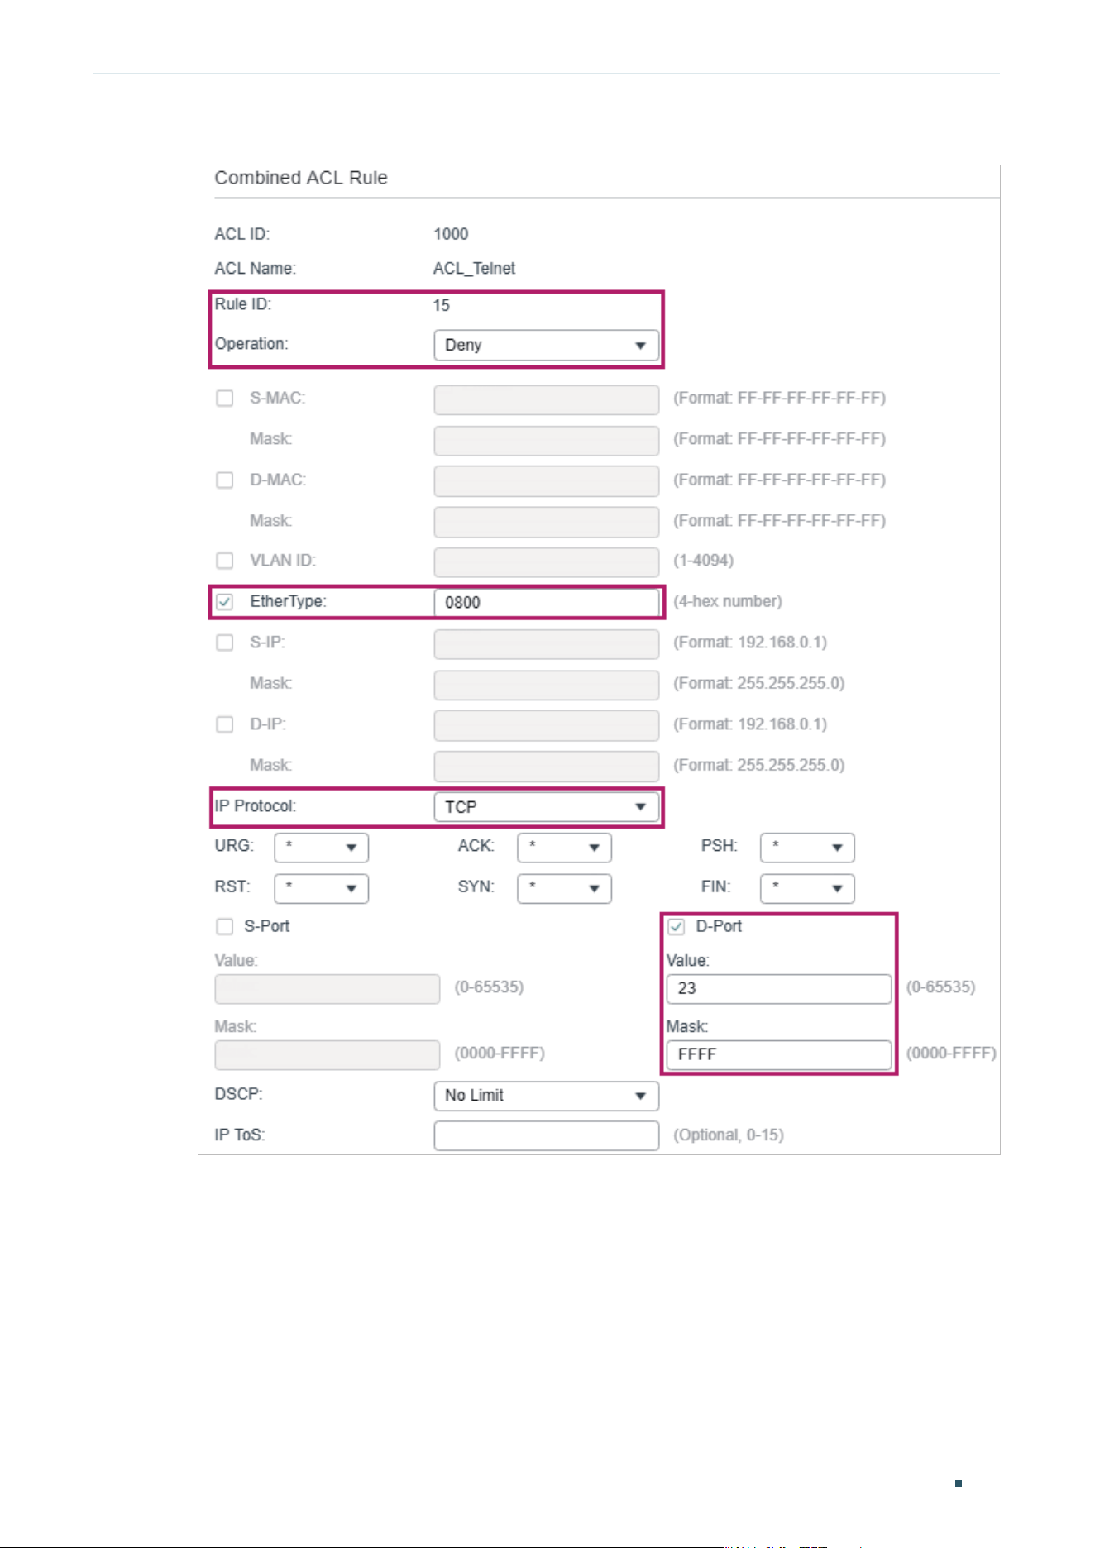
Task: Click the EtherType field containing 0800
Action: tap(546, 602)
